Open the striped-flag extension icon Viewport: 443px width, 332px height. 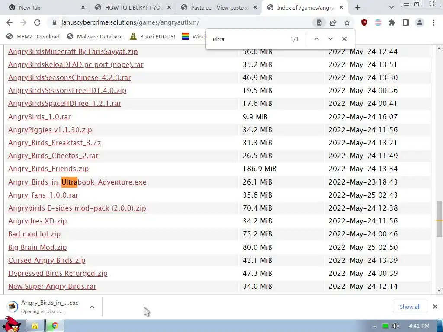tap(378, 22)
